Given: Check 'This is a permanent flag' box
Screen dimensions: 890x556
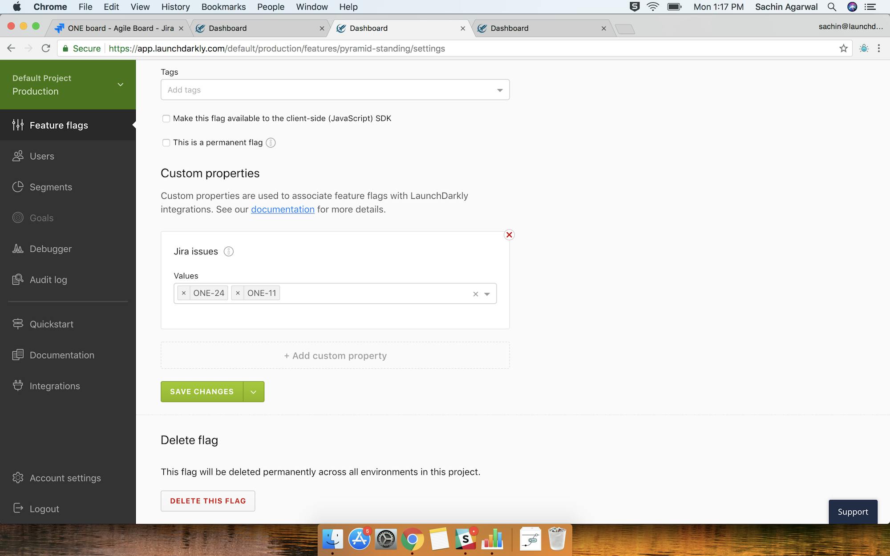Looking at the screenshot, I should (x=166, y=143).
